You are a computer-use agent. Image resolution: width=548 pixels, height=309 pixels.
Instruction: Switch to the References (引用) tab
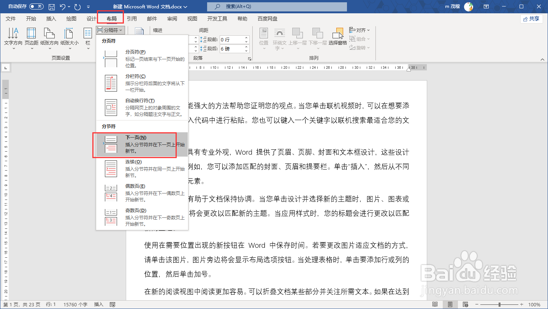[132, 19]
